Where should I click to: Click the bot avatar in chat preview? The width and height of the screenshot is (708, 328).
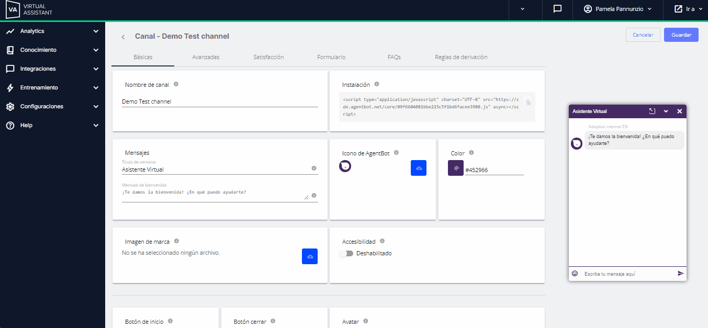576,143
